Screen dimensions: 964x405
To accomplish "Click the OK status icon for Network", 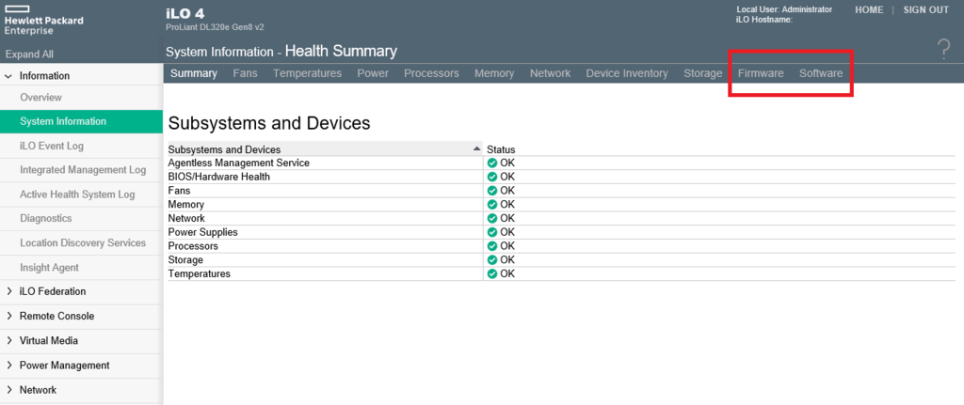I will click(x=491, y=218).
